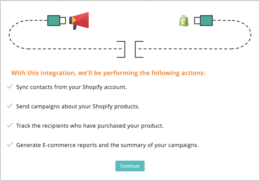Select the Sync contacts from Shopify text

[72, 87]
